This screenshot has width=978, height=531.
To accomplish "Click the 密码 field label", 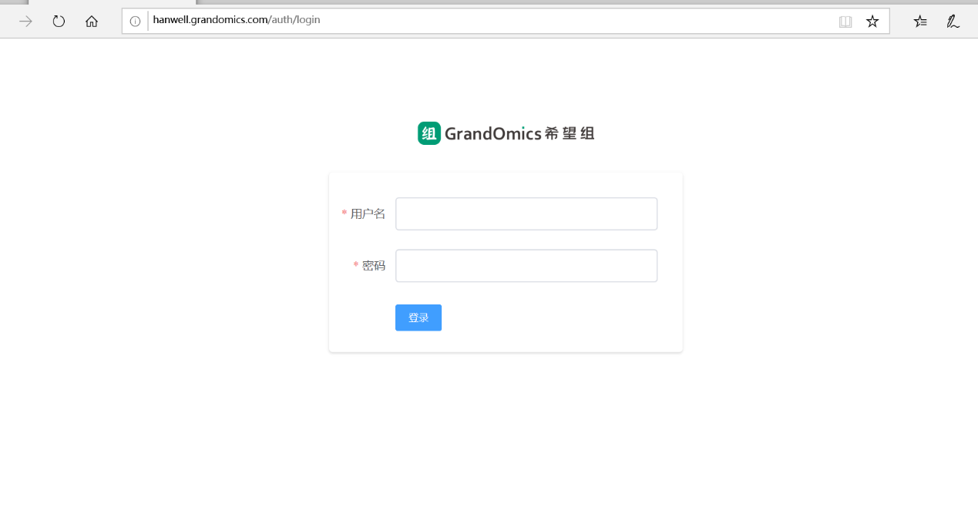I will point(374,265).
